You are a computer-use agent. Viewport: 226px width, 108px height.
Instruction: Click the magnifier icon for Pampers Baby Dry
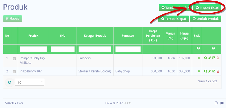click(206, 58)
